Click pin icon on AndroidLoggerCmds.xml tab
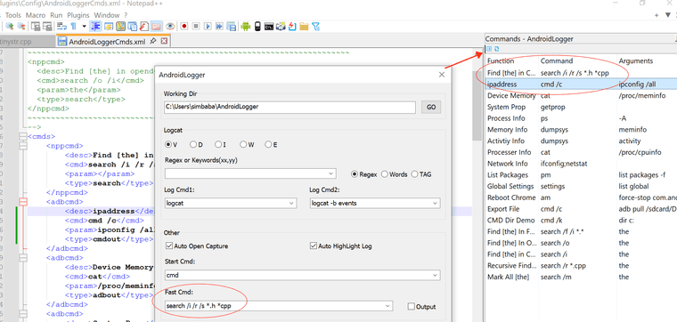Screen dimensions: 677x322 coord(153,42)
